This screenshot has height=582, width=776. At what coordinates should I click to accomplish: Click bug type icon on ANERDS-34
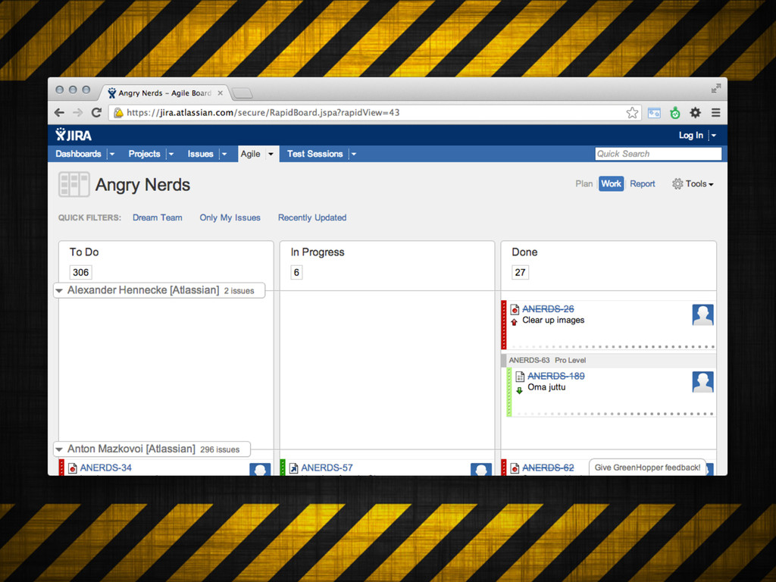(72, 468)
